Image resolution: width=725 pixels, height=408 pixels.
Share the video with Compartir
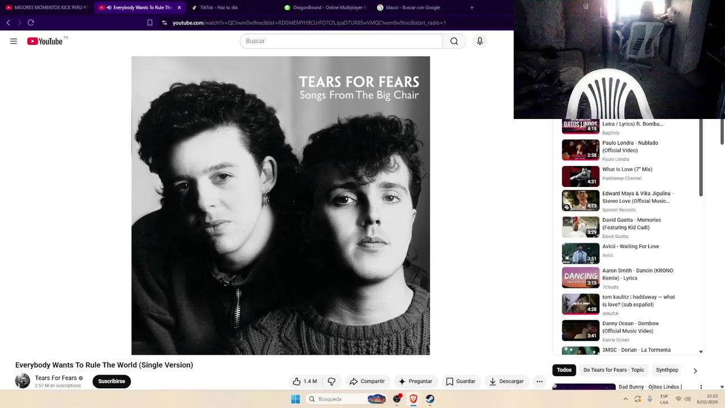(x=367, y=381)
